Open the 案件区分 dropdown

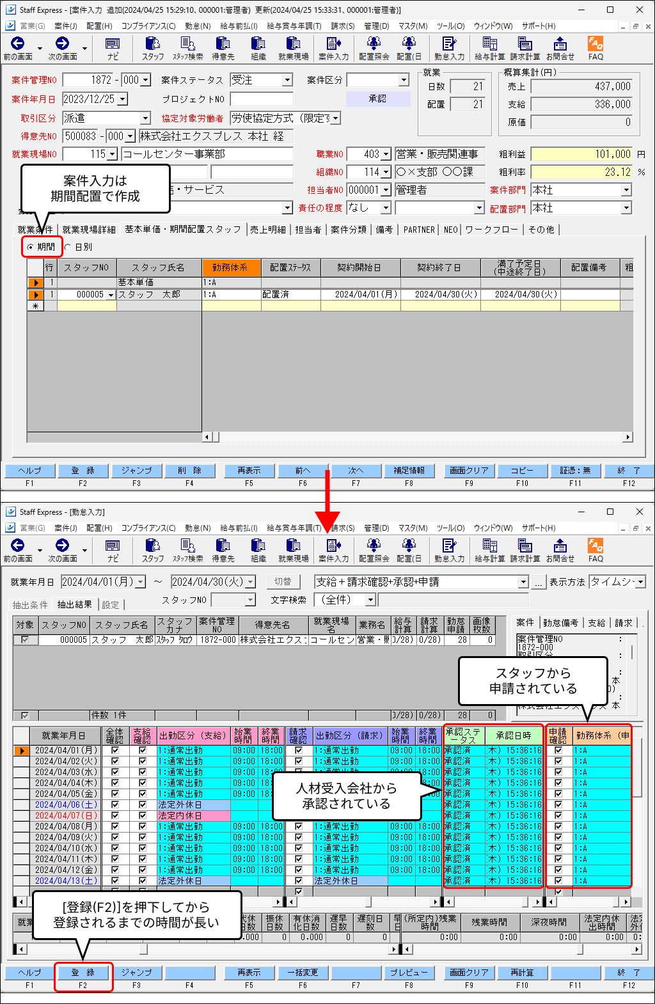(404, 80)
